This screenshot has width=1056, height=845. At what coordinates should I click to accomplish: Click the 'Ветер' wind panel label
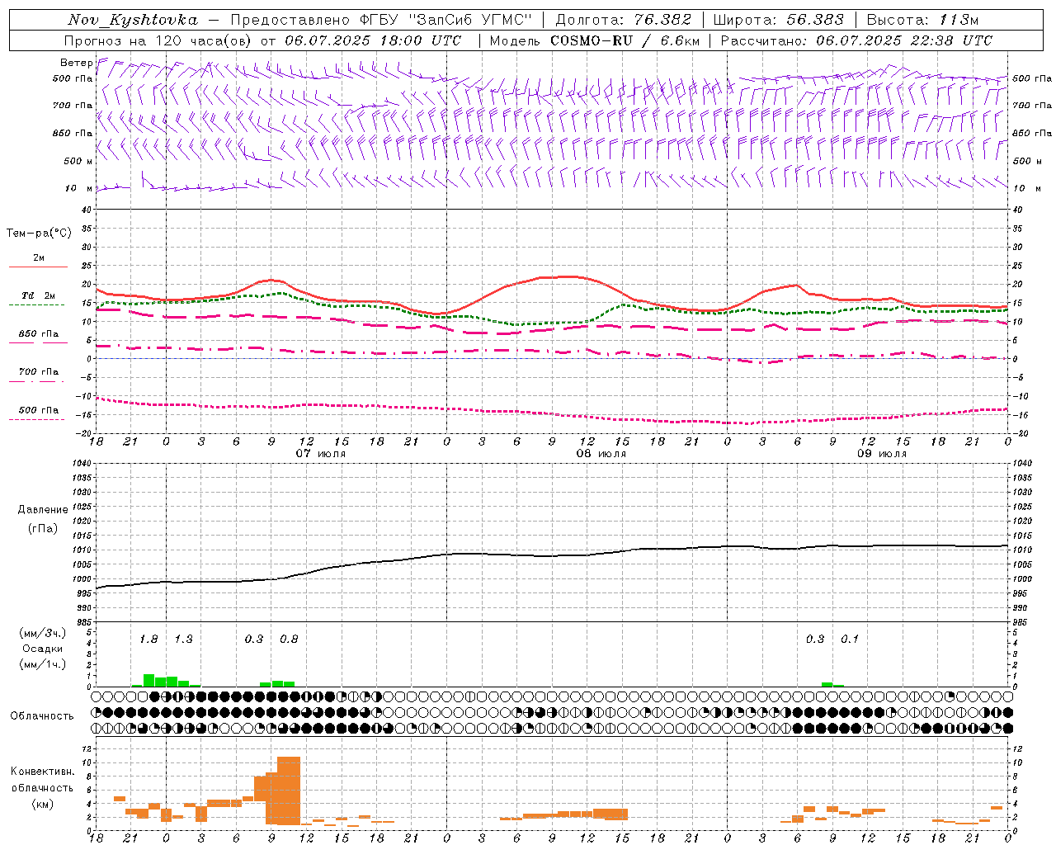pyautogui.click(x=76, y=63)
